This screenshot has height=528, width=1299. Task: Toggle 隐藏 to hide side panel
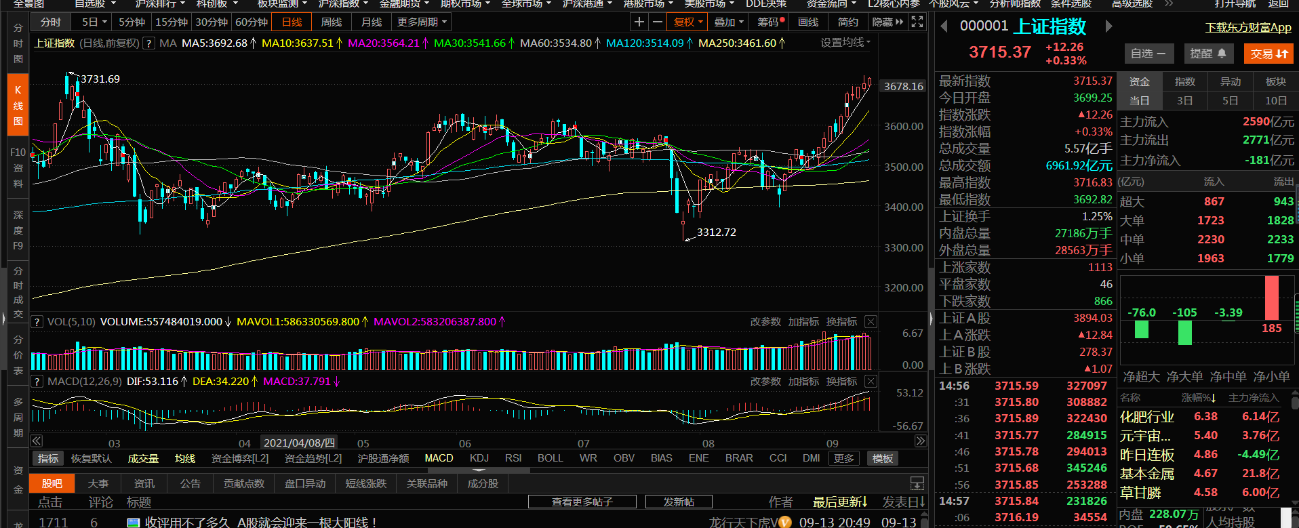[887, 22]
